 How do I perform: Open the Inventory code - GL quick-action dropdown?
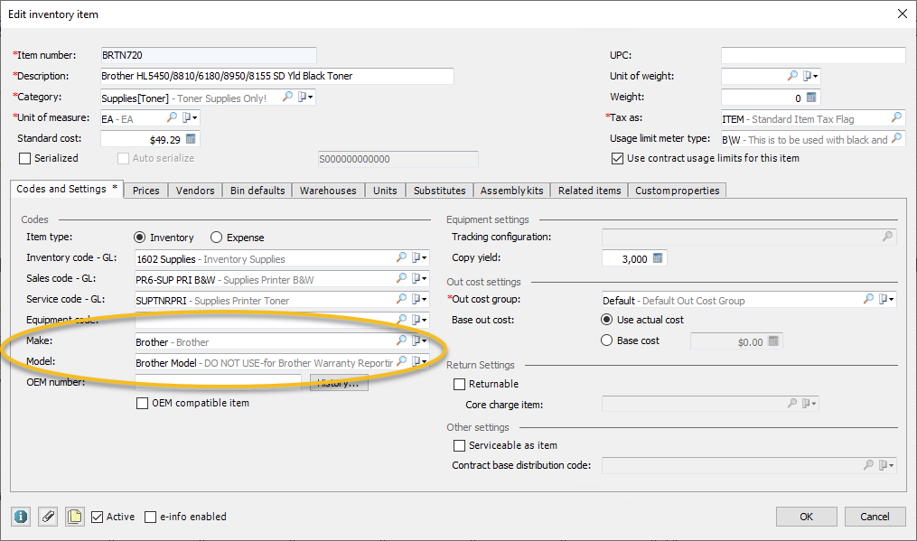tap(419, 257)
